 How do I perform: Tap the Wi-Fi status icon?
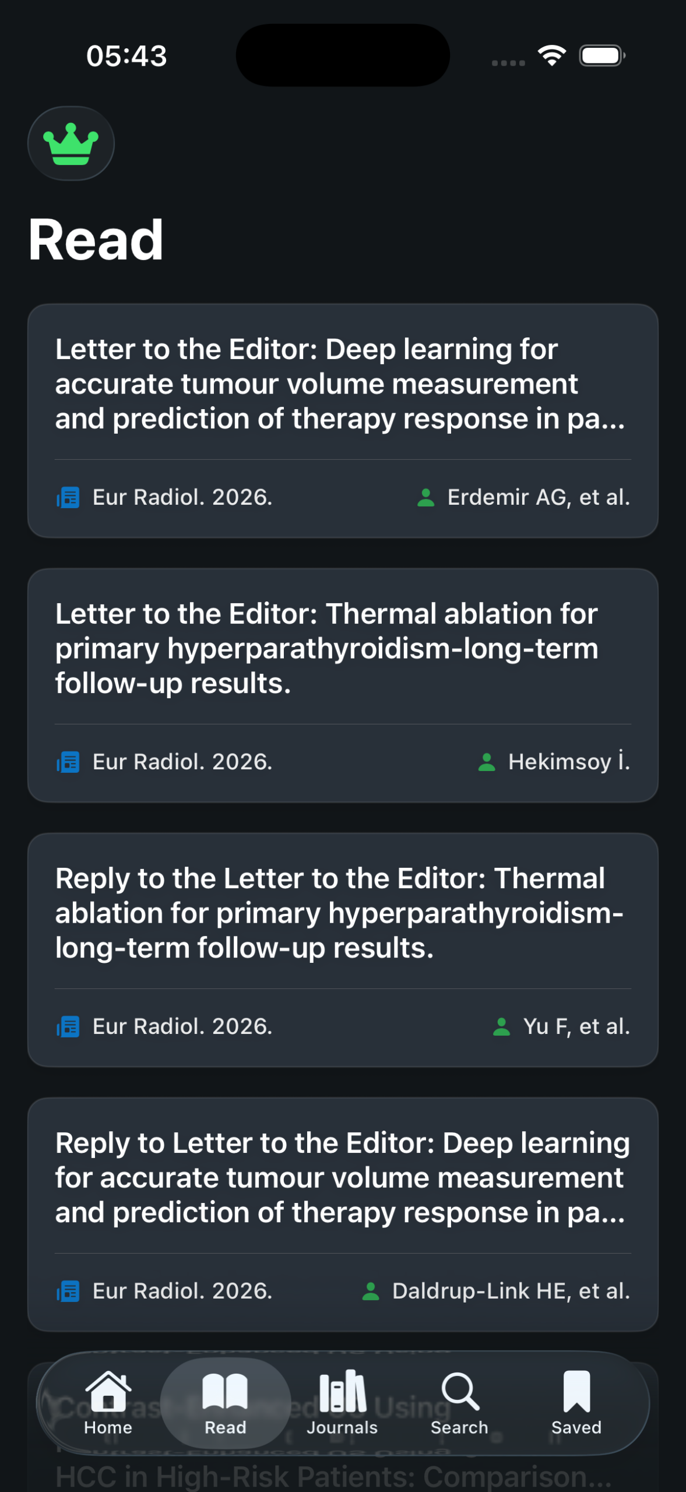point(552,55)
